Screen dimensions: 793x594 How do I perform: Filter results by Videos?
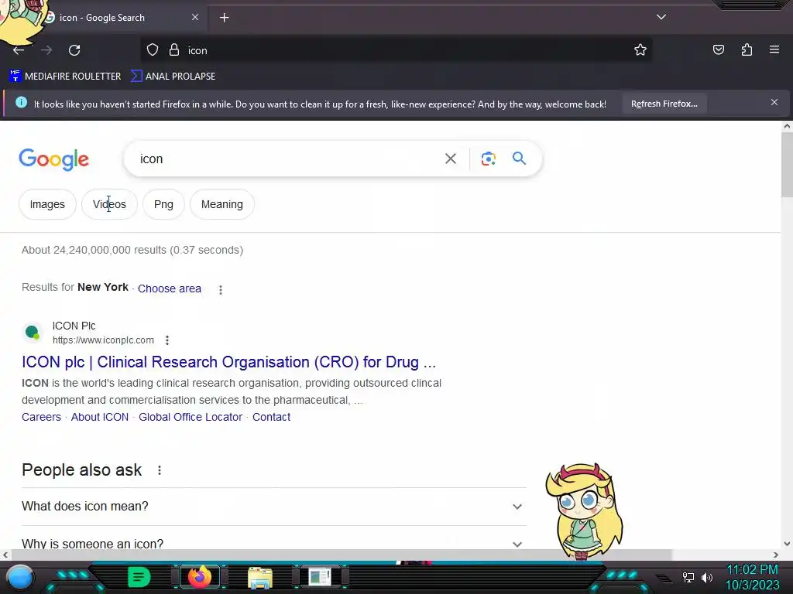click(109, 204)
